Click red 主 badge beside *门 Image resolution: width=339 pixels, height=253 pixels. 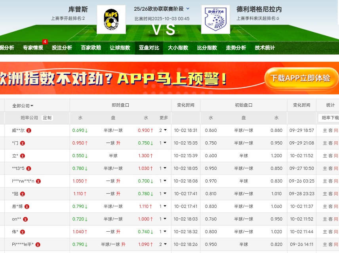tap(23, 143)
